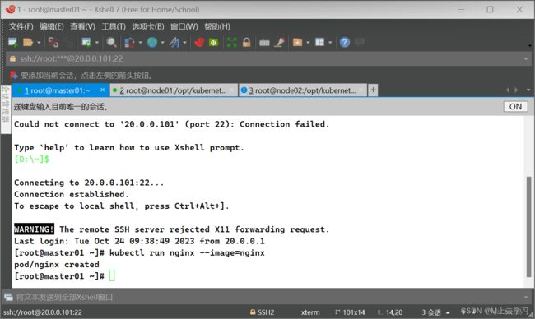Click the 'pod/nginx created' output line
The image size is (535, 319).
(57, 265)
